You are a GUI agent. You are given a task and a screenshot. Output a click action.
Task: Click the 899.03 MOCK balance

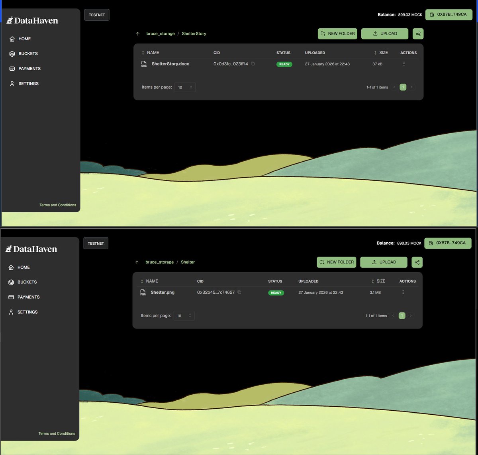[x=410, y=15]
